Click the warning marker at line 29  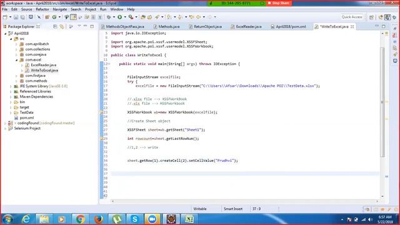coord(101,139)
